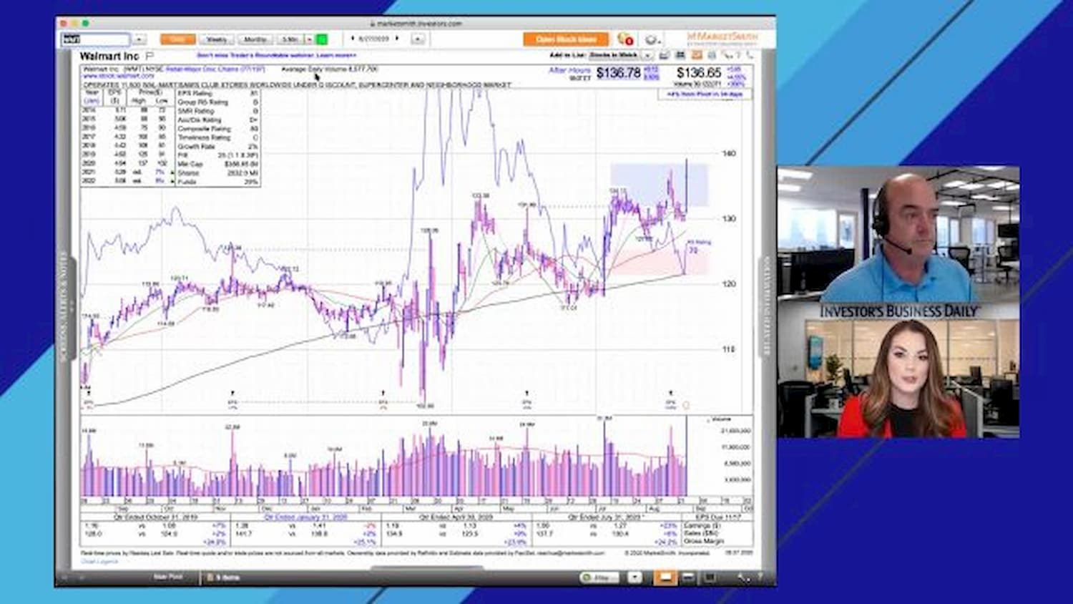Click the ticker symbol input box
The width and height of the screenshot is (1073, 604).
[x=96, y=39]
